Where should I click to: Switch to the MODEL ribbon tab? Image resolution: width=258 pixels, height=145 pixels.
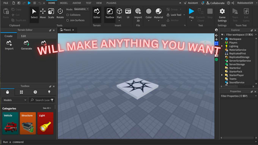tap(64, 3)
